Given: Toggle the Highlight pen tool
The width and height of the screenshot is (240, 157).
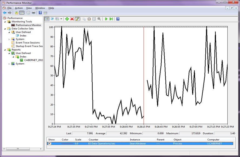Looking at the screenshot, I should [77, 19].
